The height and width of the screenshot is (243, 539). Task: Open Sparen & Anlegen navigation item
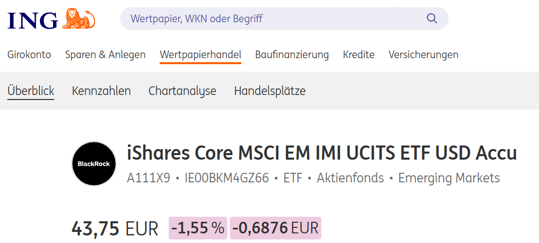tap(105, 55)
